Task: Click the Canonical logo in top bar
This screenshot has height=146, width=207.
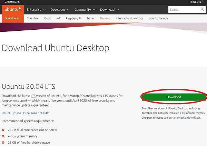Action: pos(12,2)
